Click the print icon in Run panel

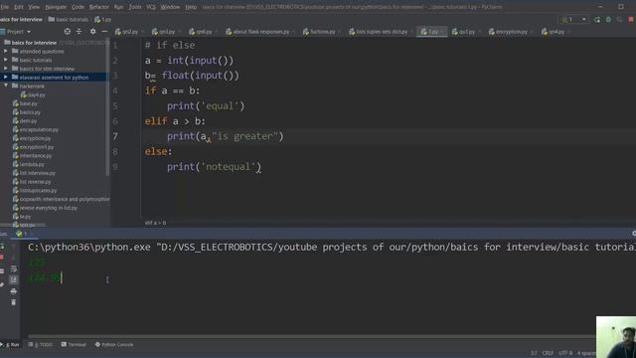pos(13,291)
